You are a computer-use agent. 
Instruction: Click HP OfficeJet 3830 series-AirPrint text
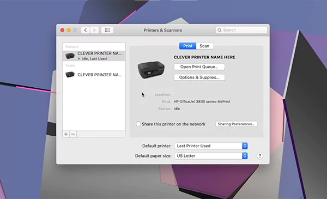202,101
